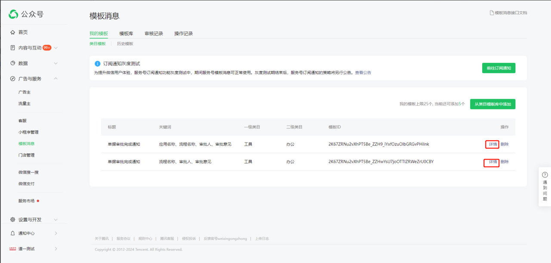
Task: Delete the second template via 删除
Action: [x=505, y=162]
